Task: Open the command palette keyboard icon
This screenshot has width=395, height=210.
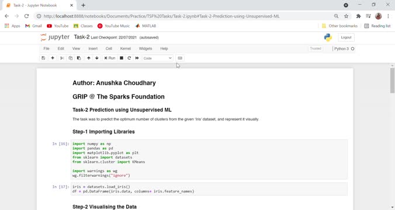Action: coord(180,58)
